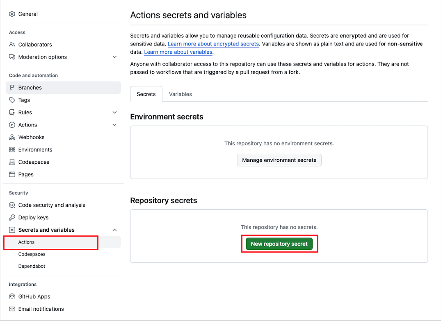The height and width of the screenshot is (321, 441).
Task: Click the Codespaces icon under Code and automation
Action: tap(12, 162)
